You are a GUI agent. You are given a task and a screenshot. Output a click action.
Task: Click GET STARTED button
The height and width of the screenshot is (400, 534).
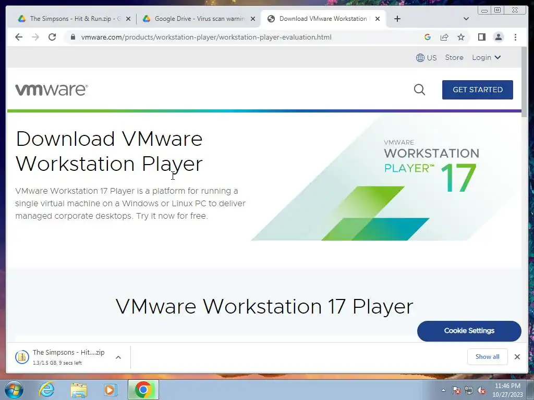(x=478, y=90)
